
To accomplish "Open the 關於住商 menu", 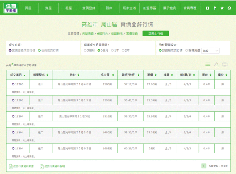I will pyautogui.click(x=170, y=8).
